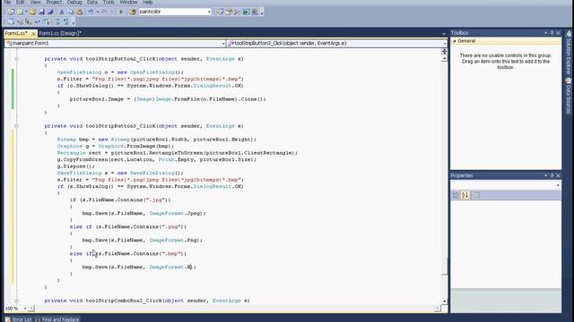Click the Copy toolbar icon
The height and width of the screenshot is (322, 574).
tap(70, 12)
